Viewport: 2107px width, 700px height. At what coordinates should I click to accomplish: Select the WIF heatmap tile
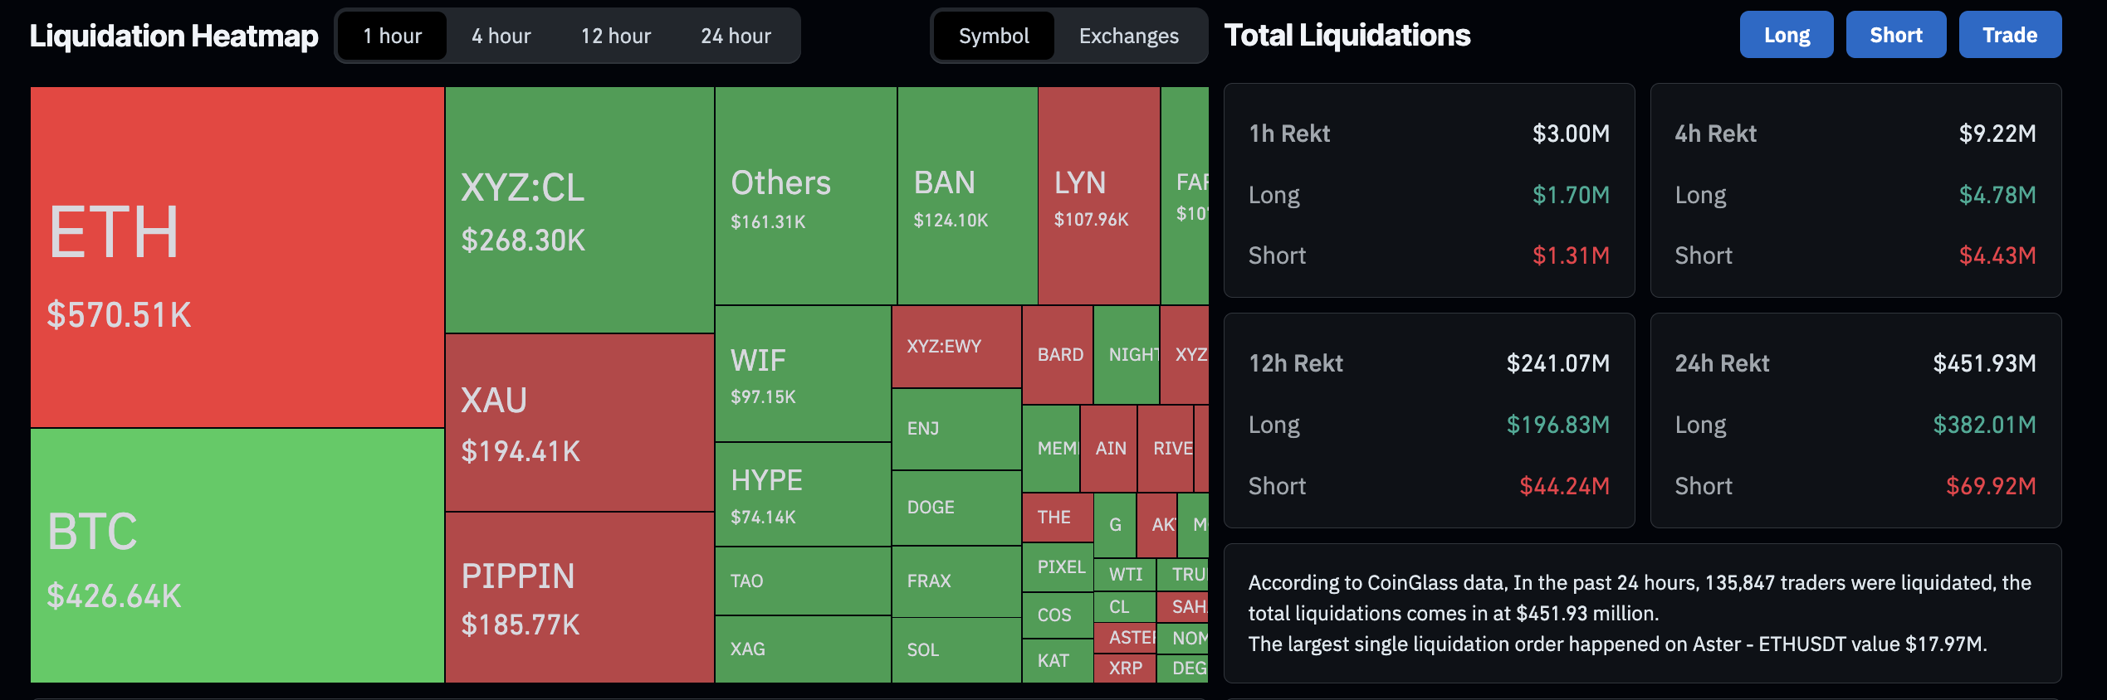coord(803,374)
